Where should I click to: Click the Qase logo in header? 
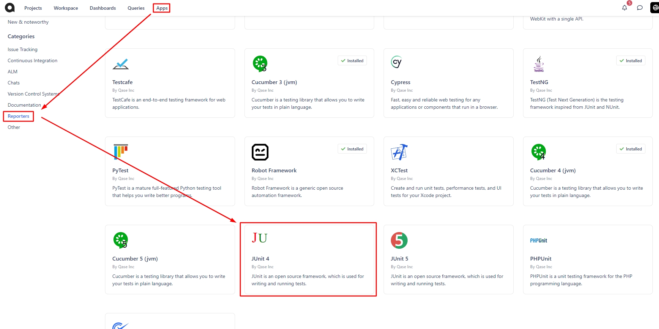(x=10, y=8)
